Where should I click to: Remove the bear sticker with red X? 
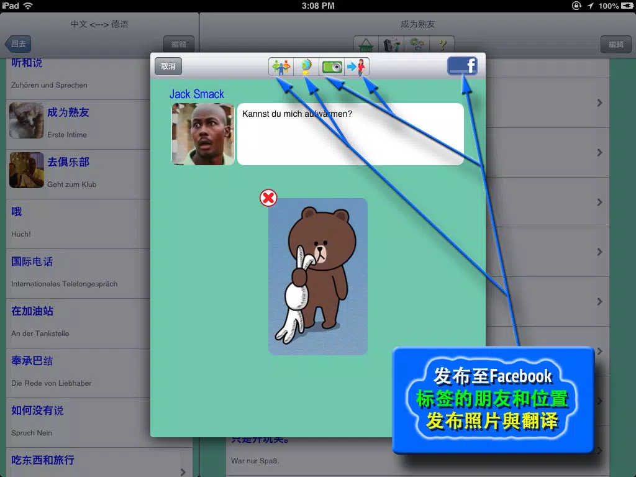(268, 198)
